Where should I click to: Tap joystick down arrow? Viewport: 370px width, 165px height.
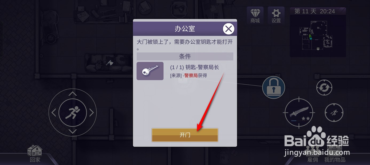tap(73, 131)
